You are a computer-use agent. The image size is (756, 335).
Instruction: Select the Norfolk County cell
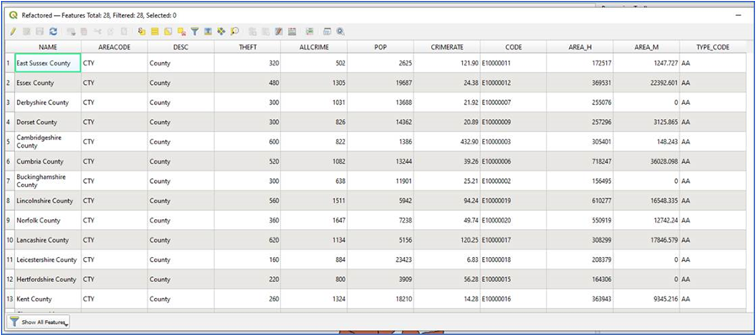point(48,220)
